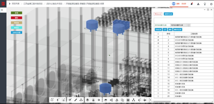Activate the first-person walk tool

[58, 100]
